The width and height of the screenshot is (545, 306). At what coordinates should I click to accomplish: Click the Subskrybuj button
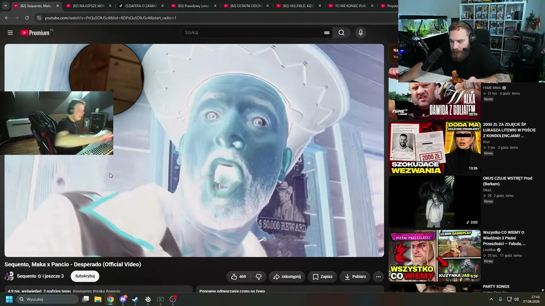85,276
